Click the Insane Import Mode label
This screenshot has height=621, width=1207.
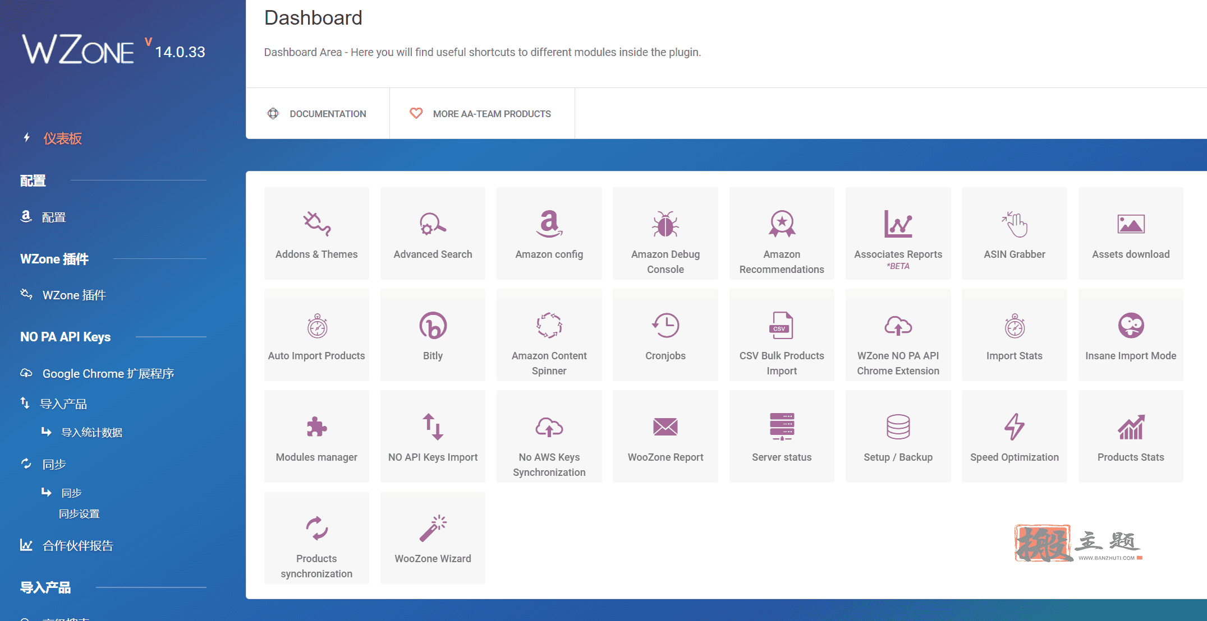coord(1131,356)
